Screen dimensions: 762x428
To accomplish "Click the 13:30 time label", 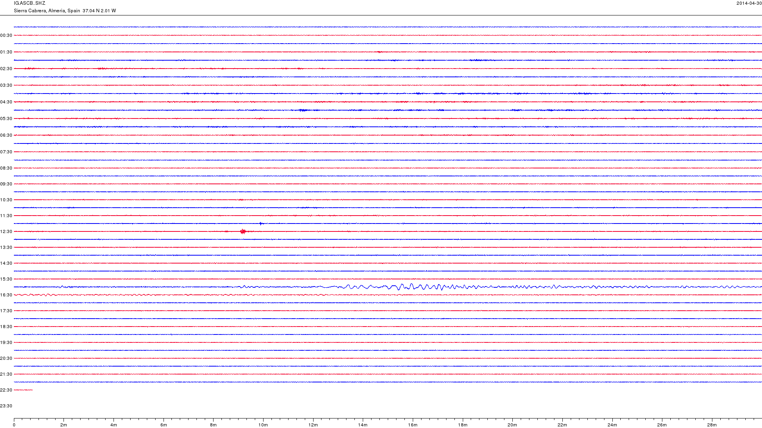I will point(6,247).
